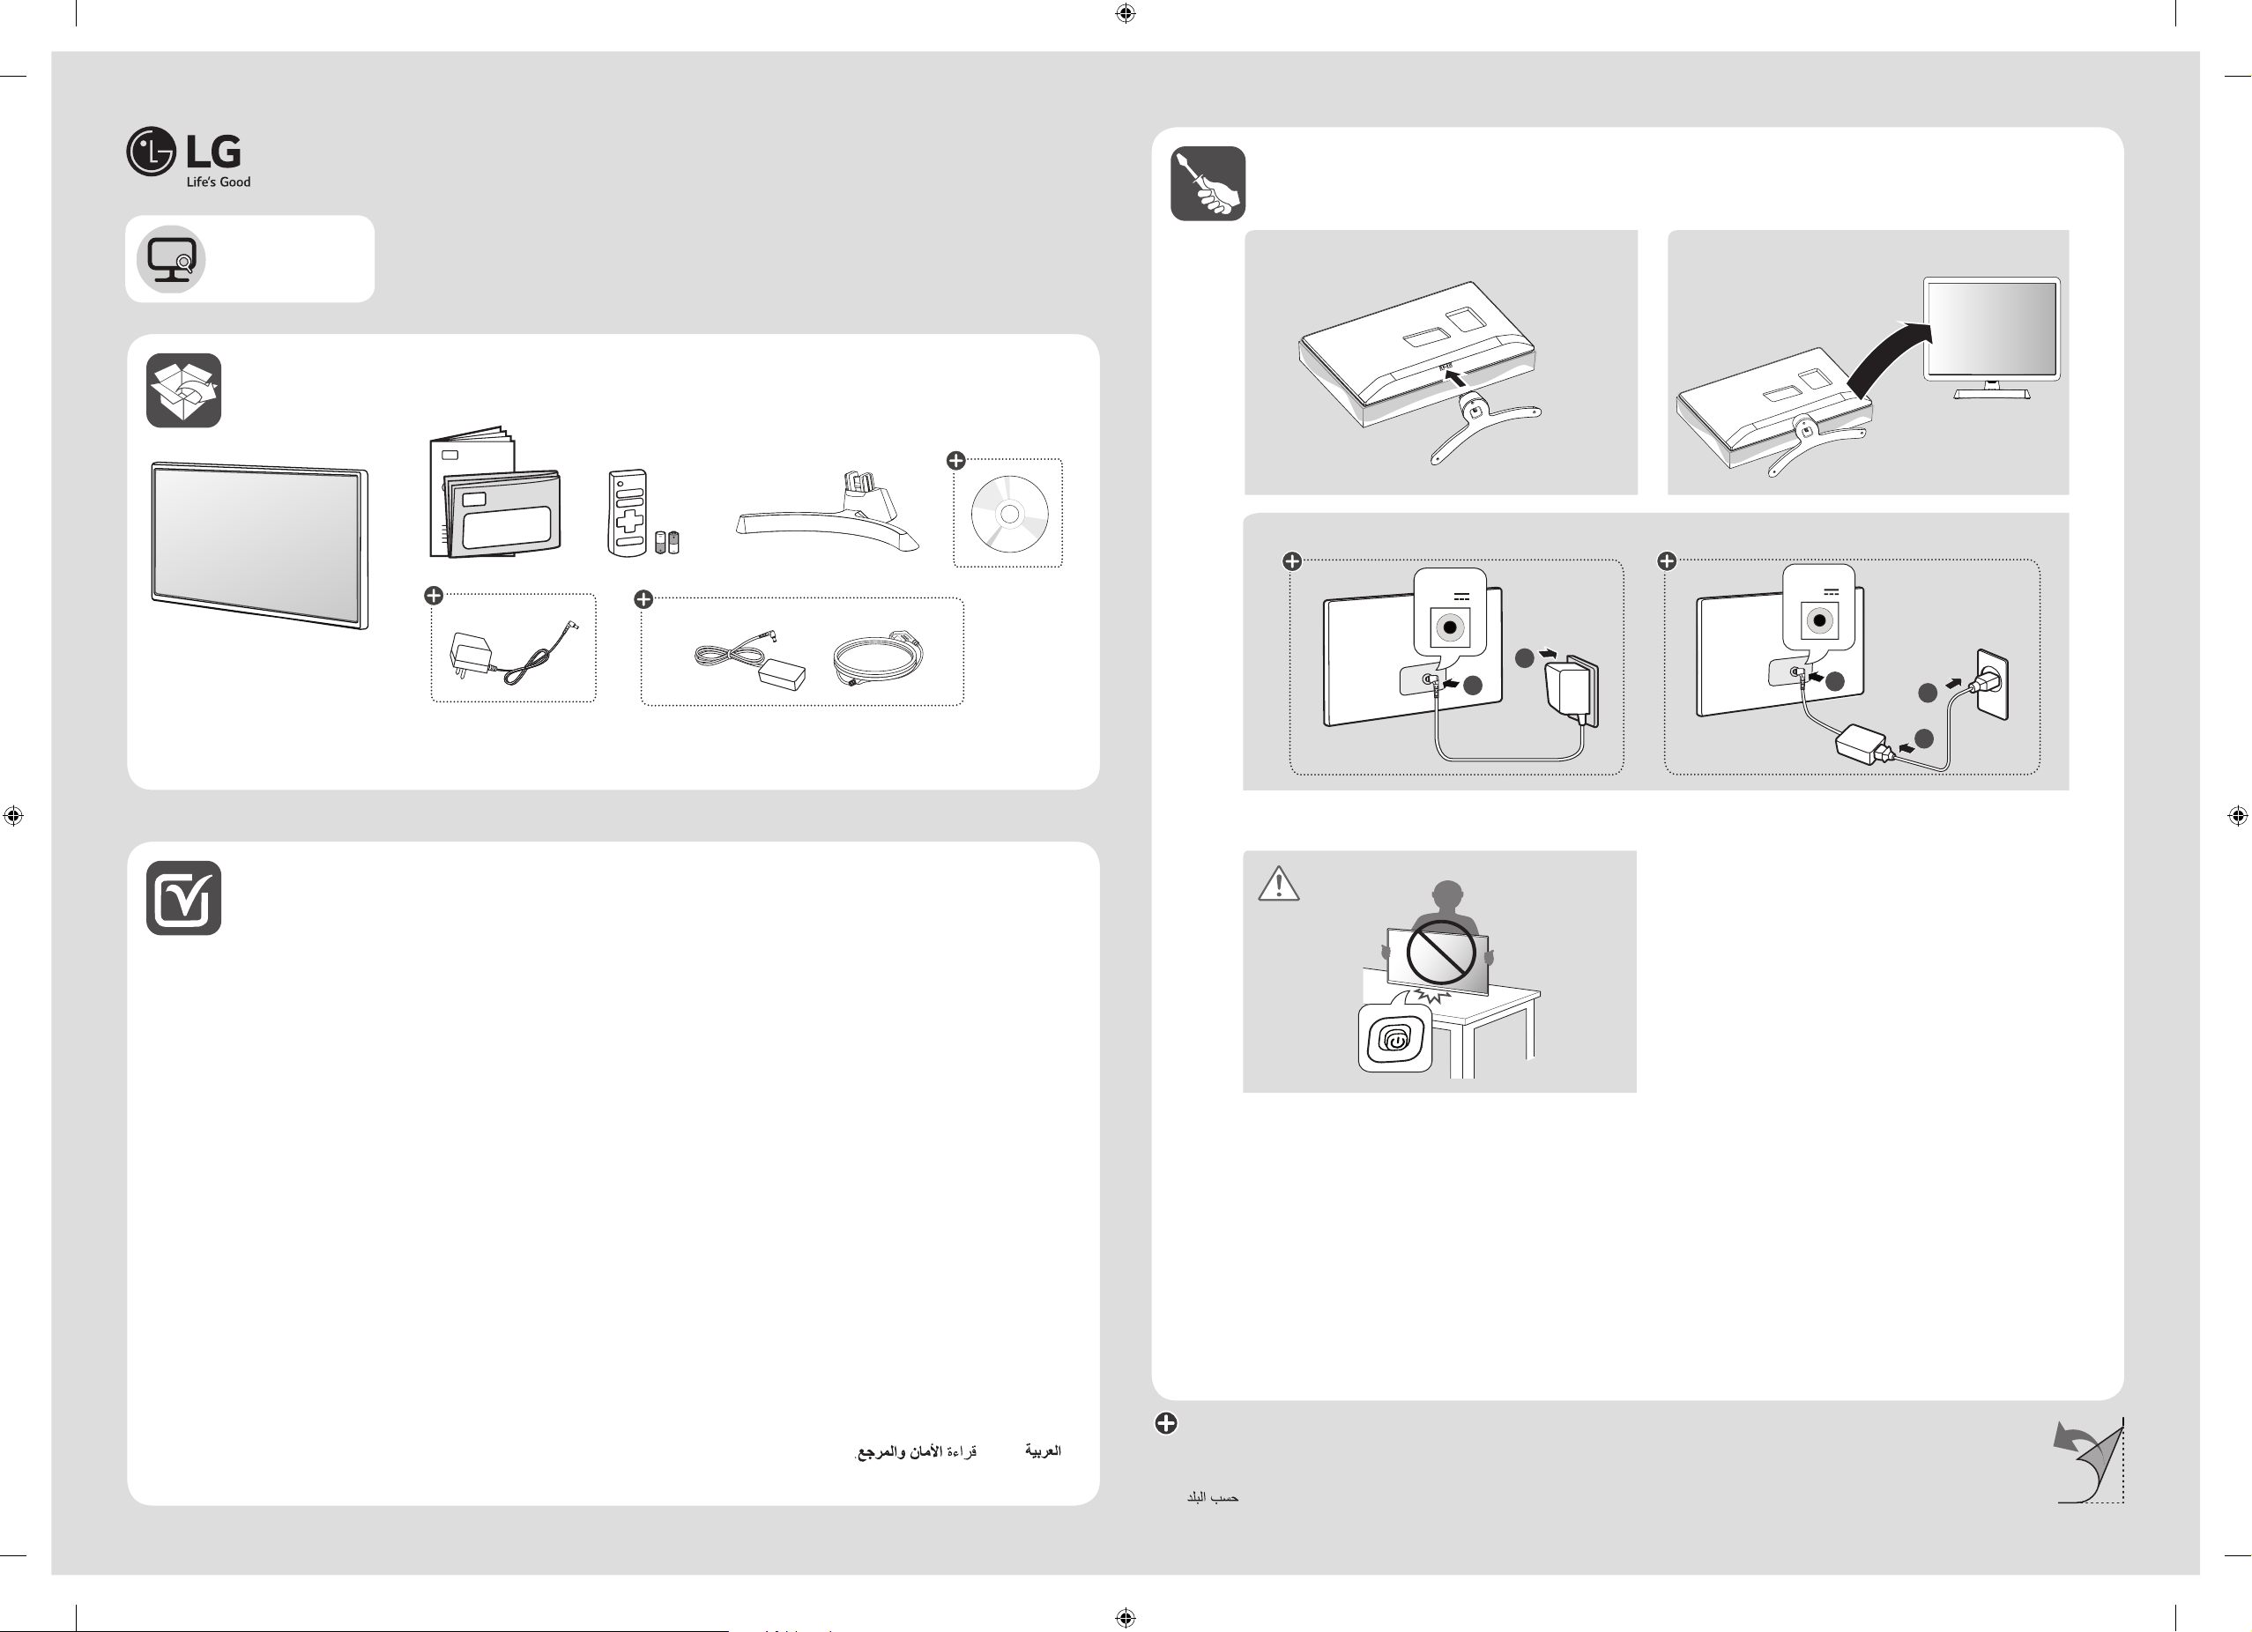The width and height of the screenshot is (2252, 1632).
Task: Click the Arabic language label العربية
Action: pos(1043,1451)
